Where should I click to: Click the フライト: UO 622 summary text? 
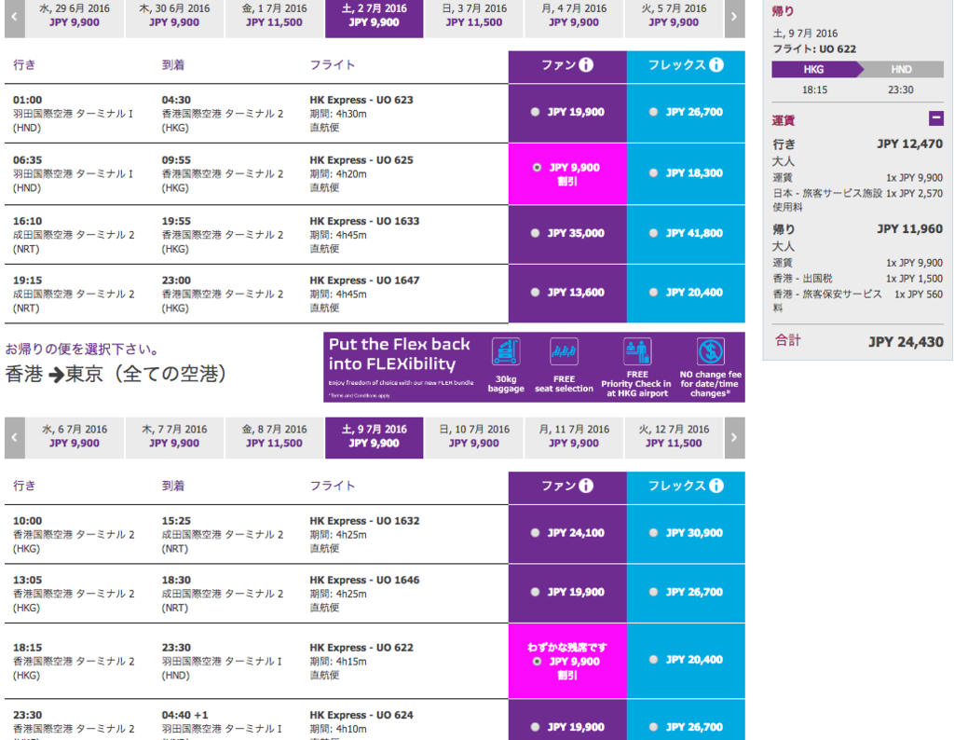pyautogui.click(x=814, y=49)
